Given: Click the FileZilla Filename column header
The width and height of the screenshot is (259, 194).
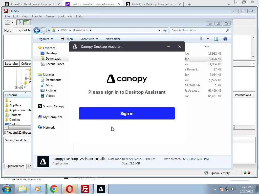Looking at the screenshot, I should tap(17, 95).
